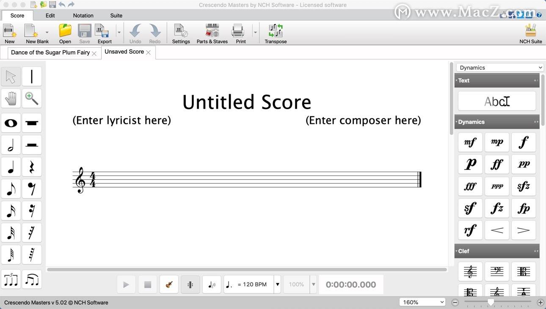Click the Transpose toolbar button
The height and width of the screenshot is (309, 546).
pyautogui.click(x=276, y=33)
